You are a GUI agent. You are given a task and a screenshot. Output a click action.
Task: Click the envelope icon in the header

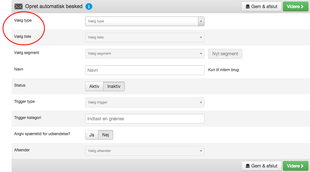click(19, 6)
